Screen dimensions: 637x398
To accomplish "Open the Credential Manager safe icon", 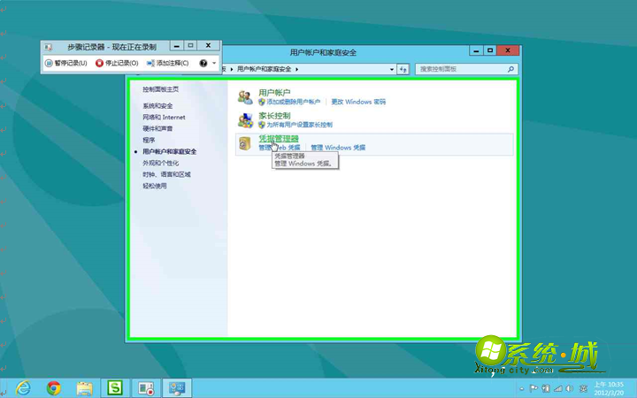I will [245, 143].
